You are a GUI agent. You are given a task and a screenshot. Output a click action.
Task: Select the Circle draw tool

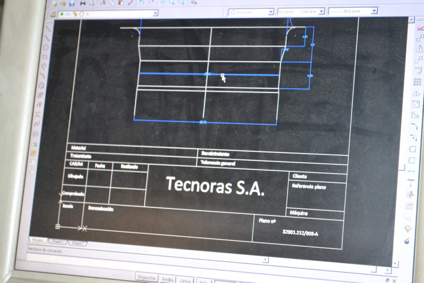[41, 86]
